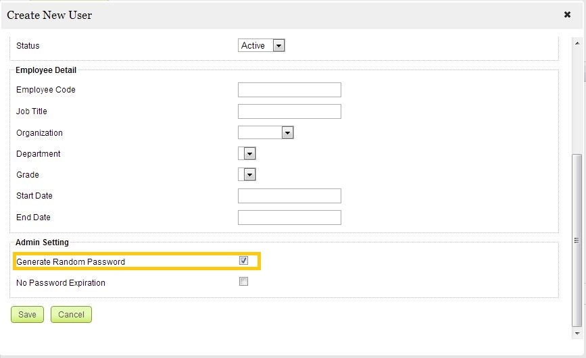586x358 pixels.
Task: Click the Generate Random Password label
Action: tap(71, 262)
